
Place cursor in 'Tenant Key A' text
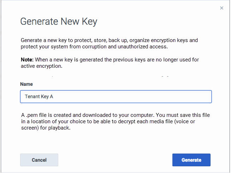point(39,96)
